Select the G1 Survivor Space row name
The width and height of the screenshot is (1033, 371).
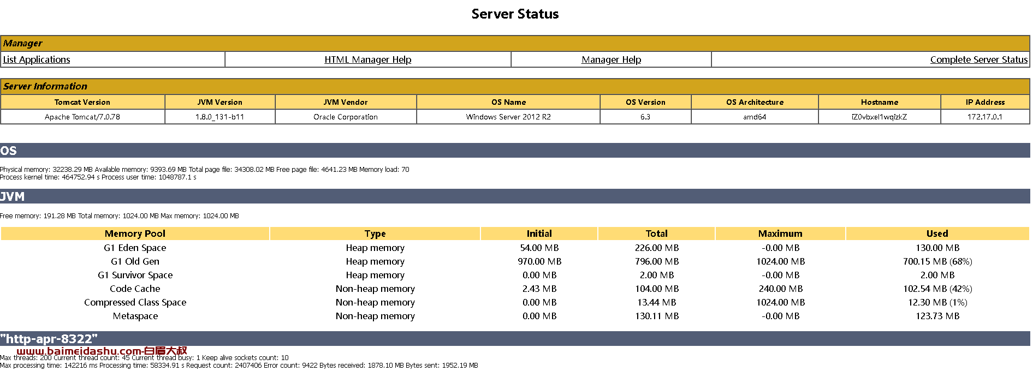point(135,275)
